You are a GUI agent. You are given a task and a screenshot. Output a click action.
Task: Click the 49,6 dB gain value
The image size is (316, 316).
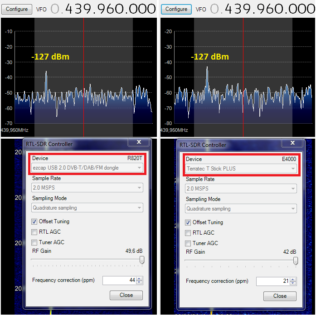click(134, 251)
